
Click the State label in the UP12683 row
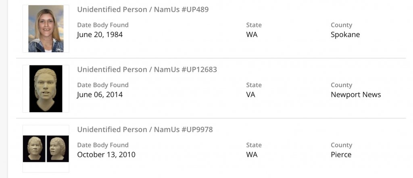(x=254, y=85)
